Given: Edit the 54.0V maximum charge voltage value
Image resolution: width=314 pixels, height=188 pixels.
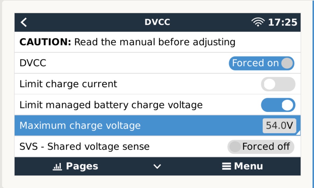Looking at the screenshot, I should [x=279, y=126].
